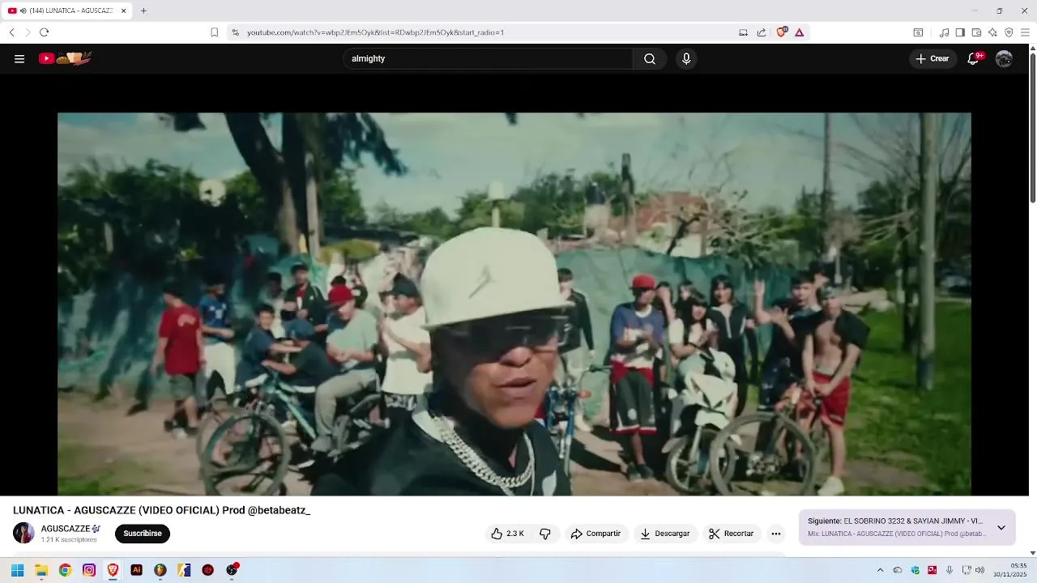Screen dimensions: 1037x583
Task: Like the video with thumbs up
Action: [507, 534]
